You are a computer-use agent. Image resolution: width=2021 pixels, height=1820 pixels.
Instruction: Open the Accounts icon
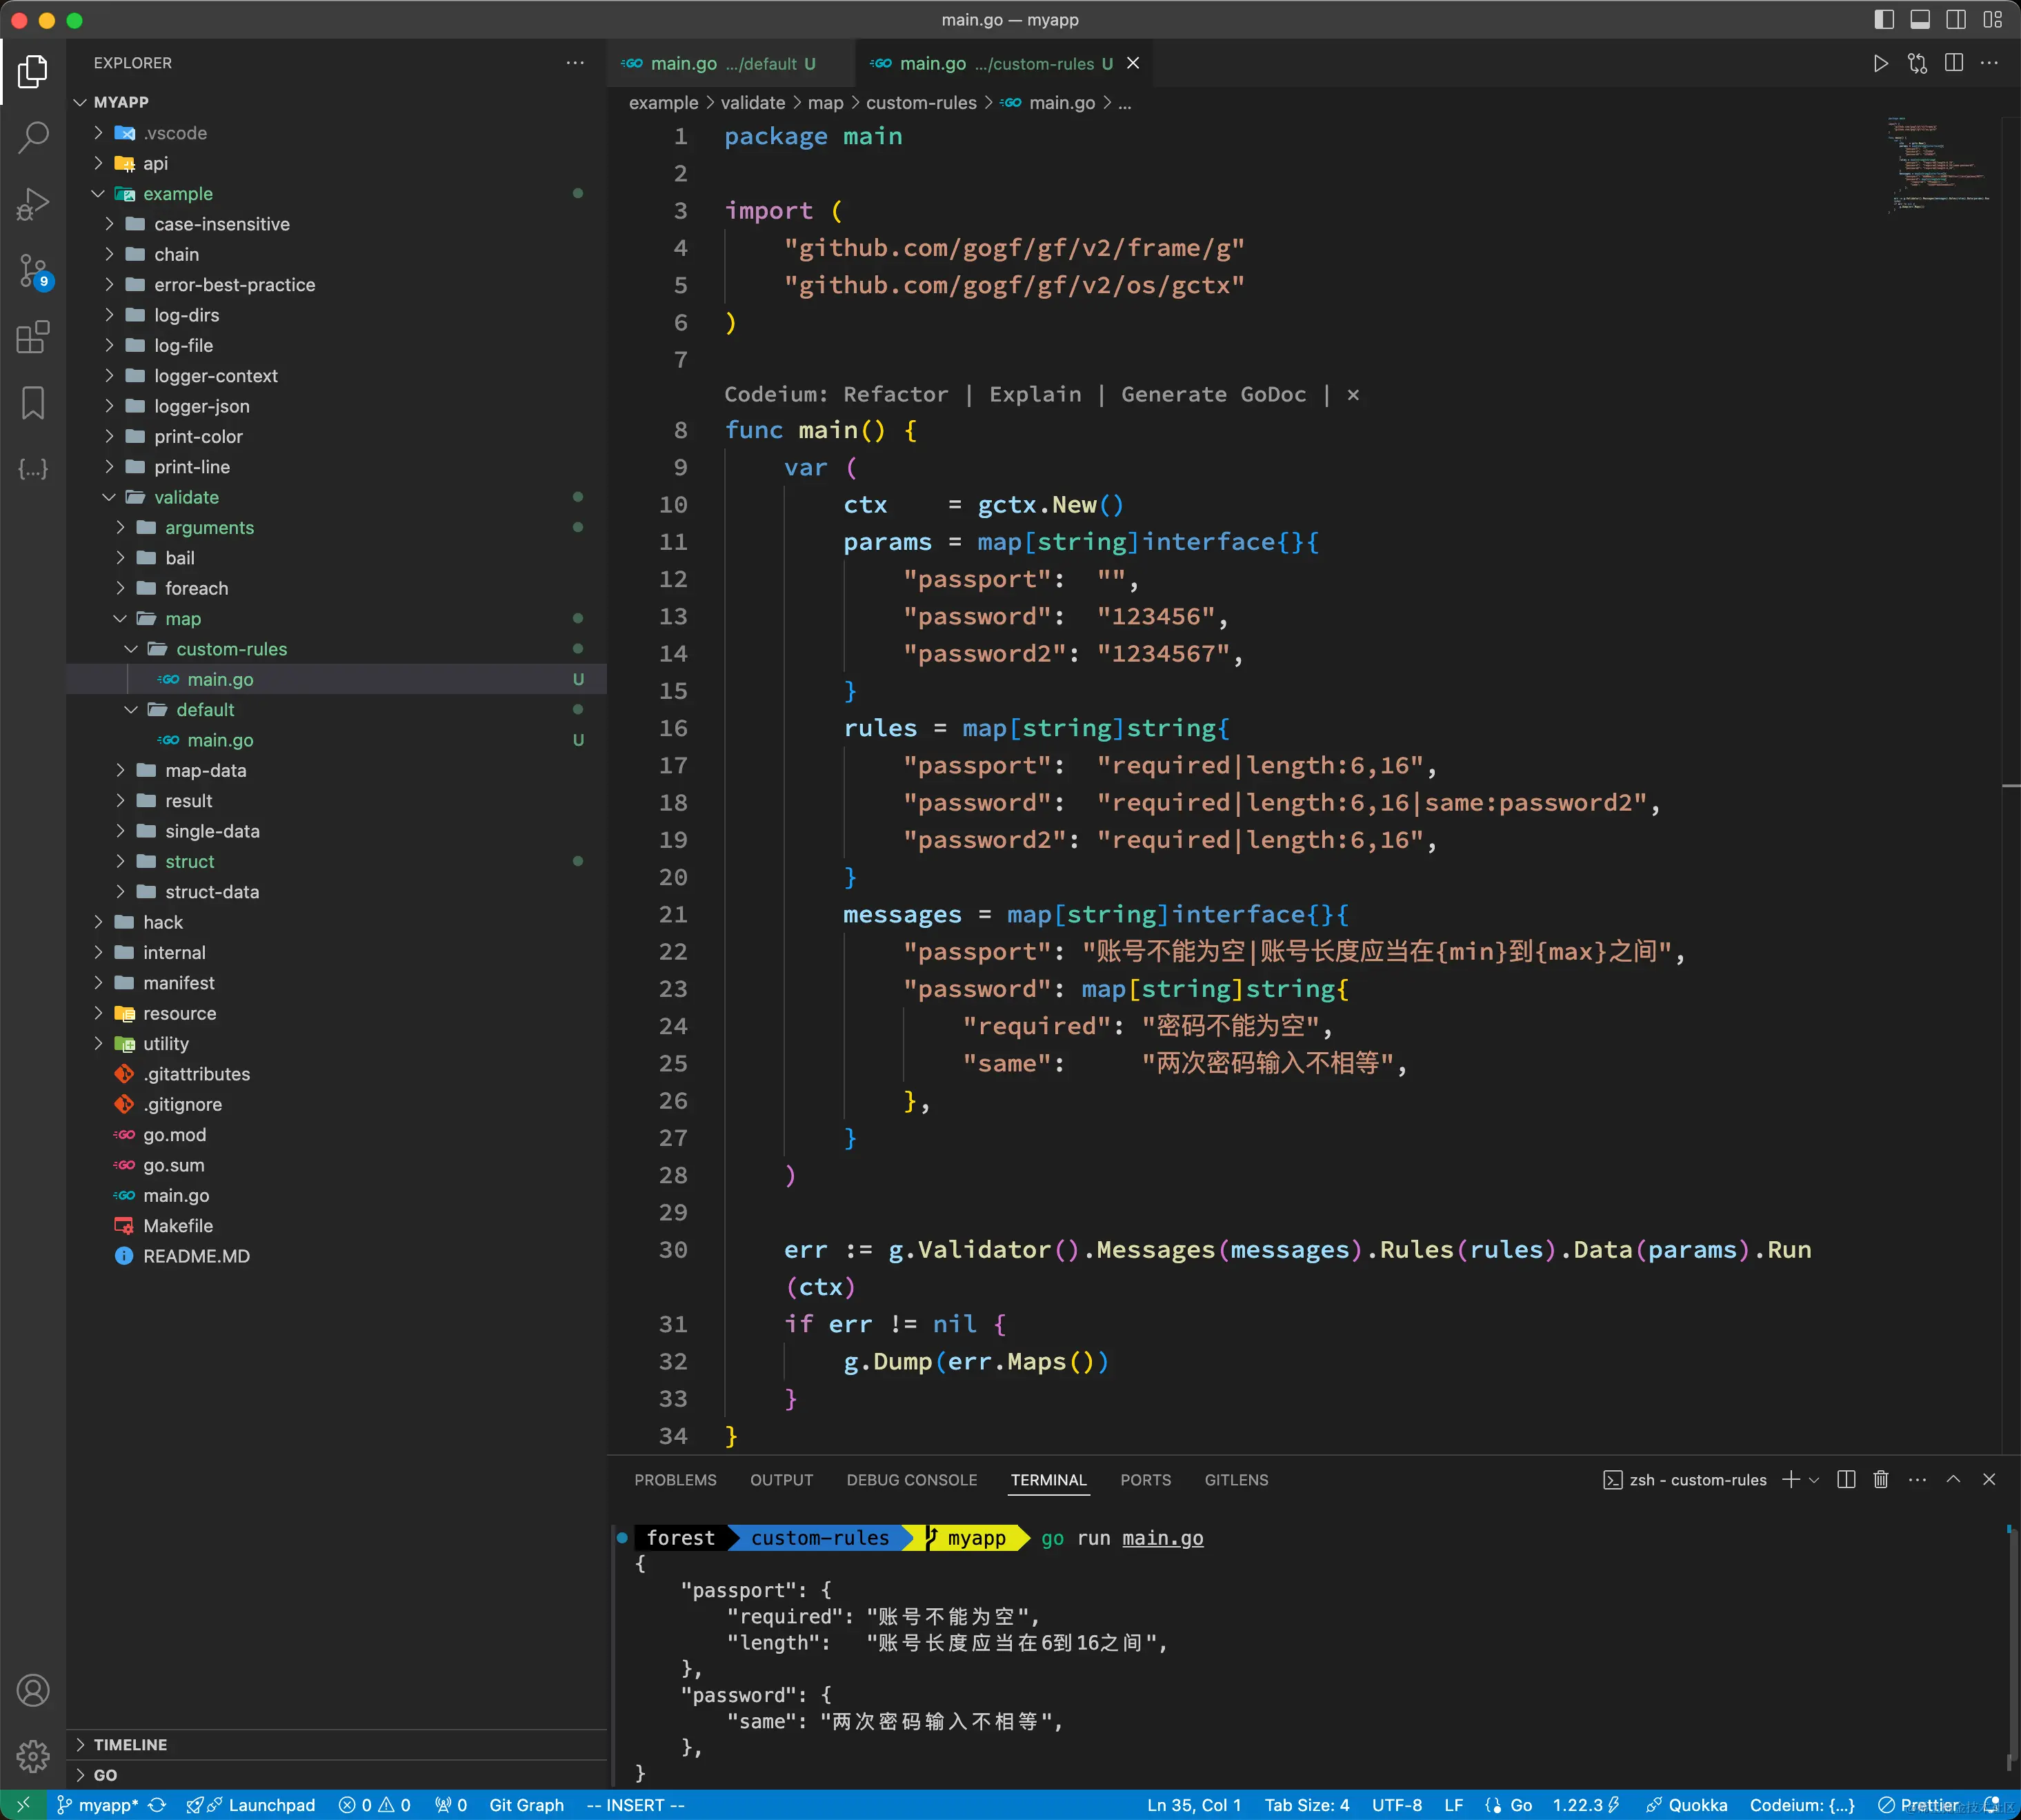pyautogui.click(x=33, y=1690)
